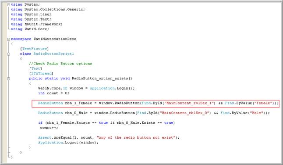Click the Application.Login() call
Image resolution: width=283 pixels, height=165 pixels.
point(112,88)
